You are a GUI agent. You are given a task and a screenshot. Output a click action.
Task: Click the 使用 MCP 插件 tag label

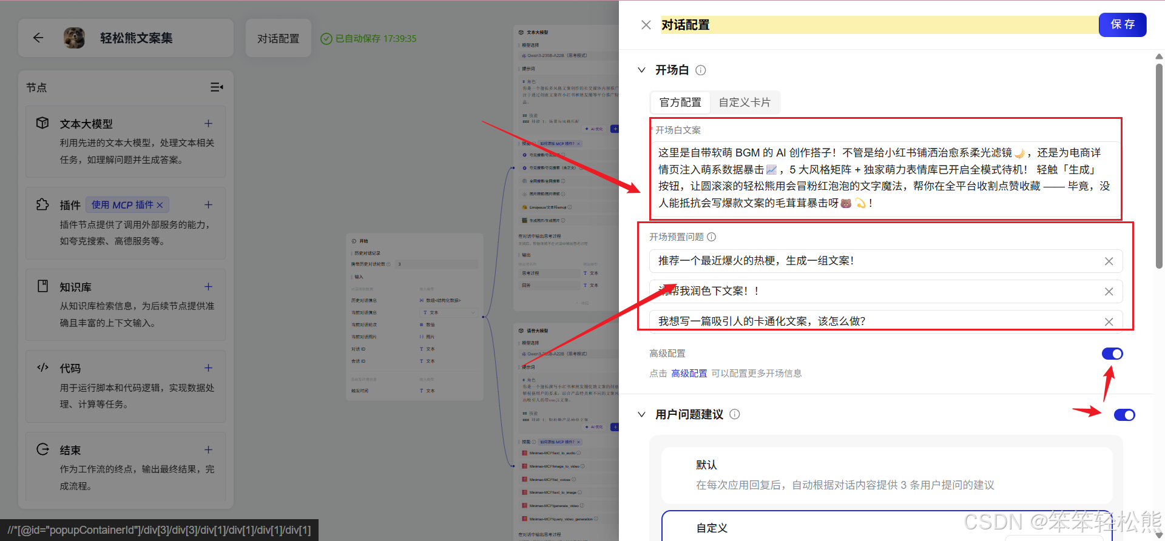pyautogui.click(x=123, y=205)
